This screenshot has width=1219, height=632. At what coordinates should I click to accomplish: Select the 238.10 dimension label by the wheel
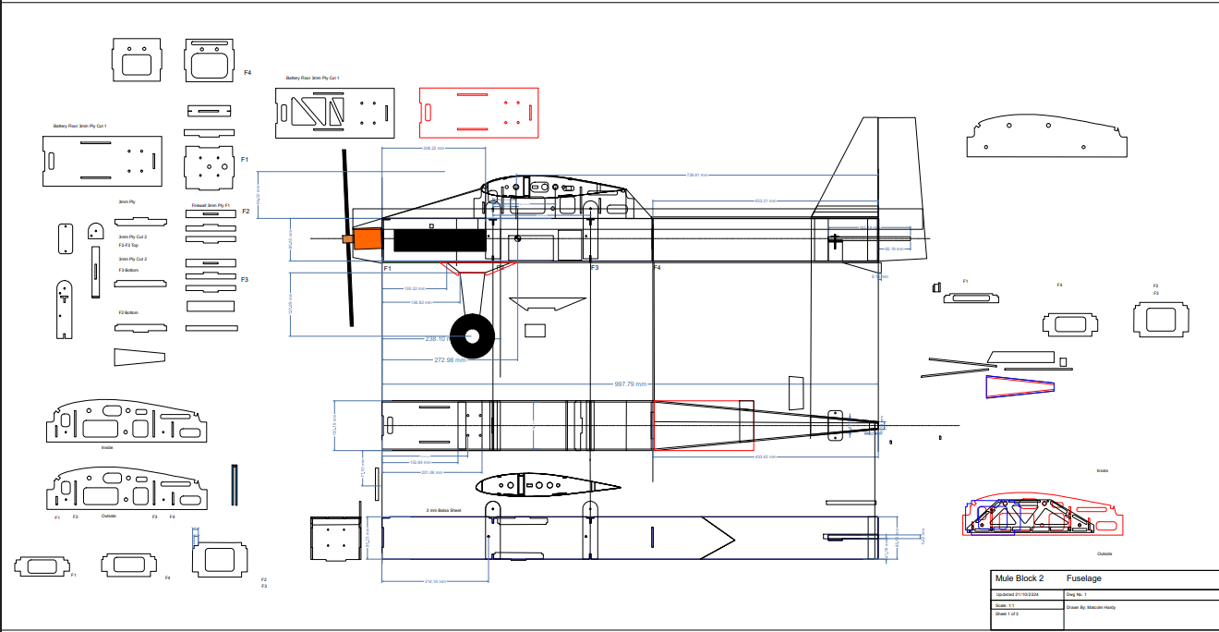pos(436,338)
